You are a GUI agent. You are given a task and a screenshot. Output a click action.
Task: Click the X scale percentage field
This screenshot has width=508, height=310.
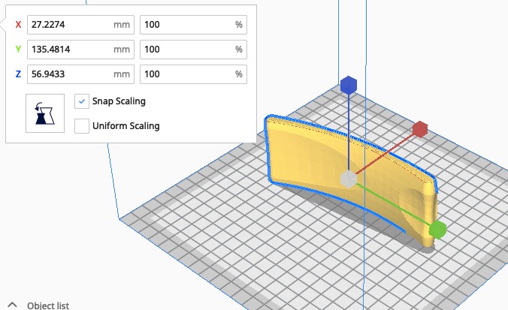point(193,25)
